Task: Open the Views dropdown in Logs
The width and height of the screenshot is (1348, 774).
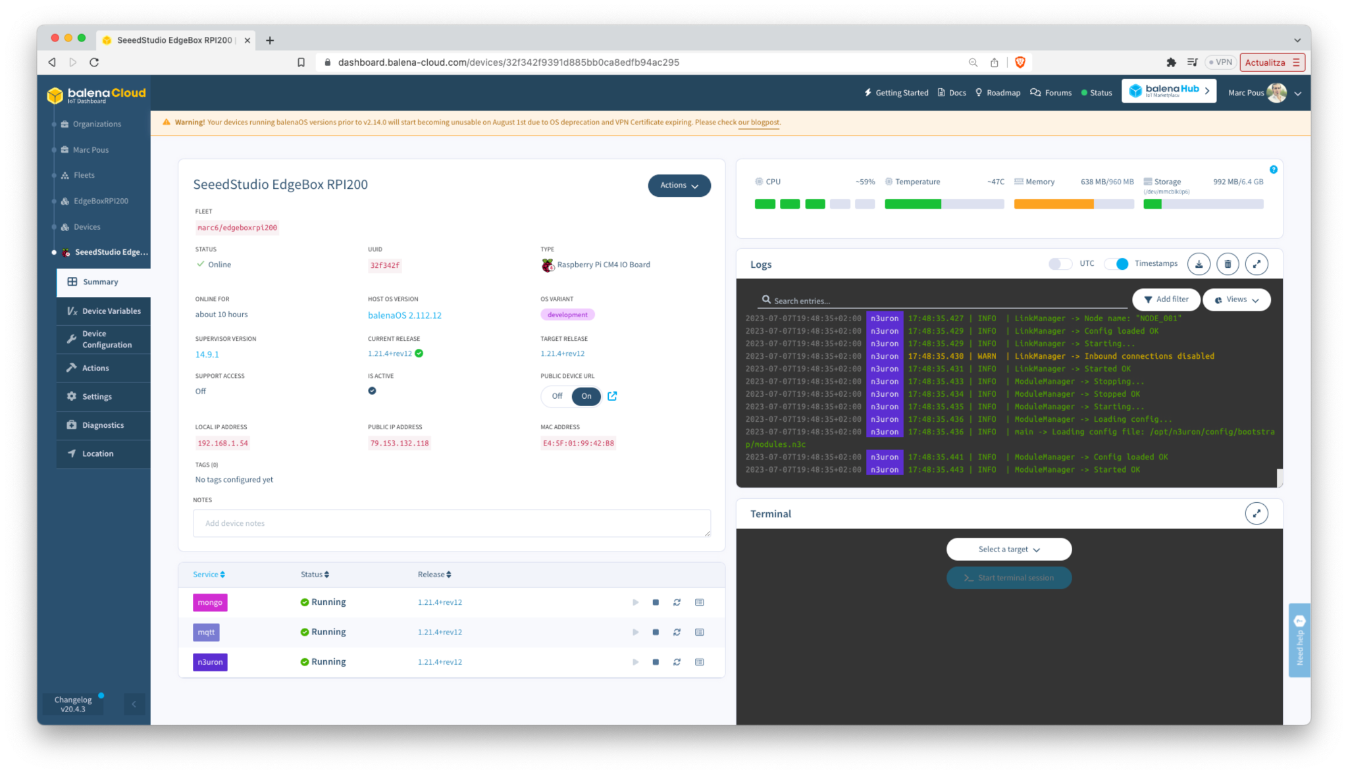Action: (x=1236, y=299)
